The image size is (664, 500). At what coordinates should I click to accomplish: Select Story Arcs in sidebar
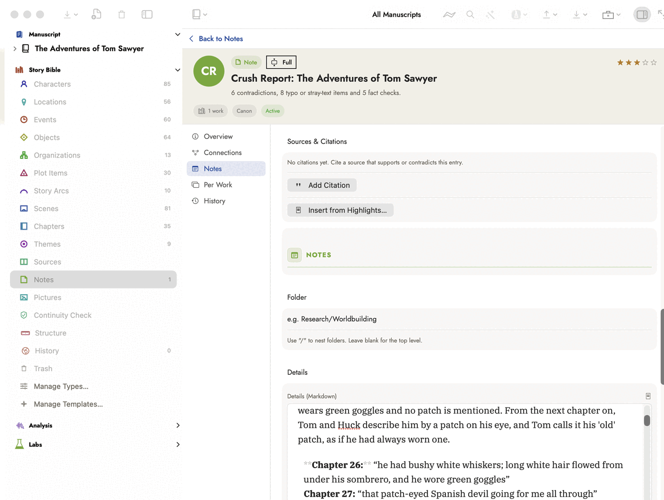tap(93, 191)
